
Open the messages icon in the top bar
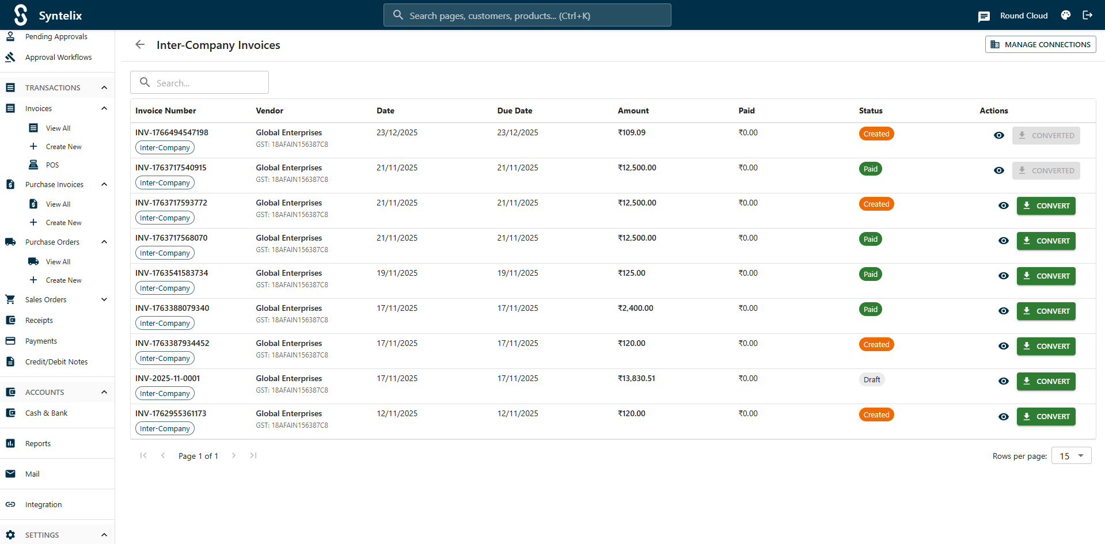984,16
